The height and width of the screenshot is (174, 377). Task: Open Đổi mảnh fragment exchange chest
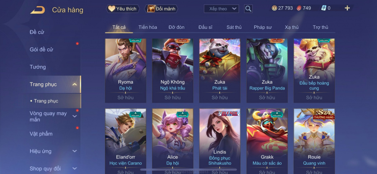coord(161,9)
